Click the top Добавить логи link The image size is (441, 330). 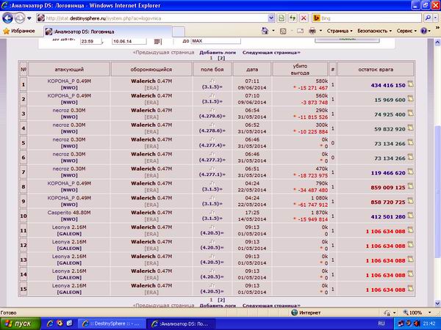218,53
